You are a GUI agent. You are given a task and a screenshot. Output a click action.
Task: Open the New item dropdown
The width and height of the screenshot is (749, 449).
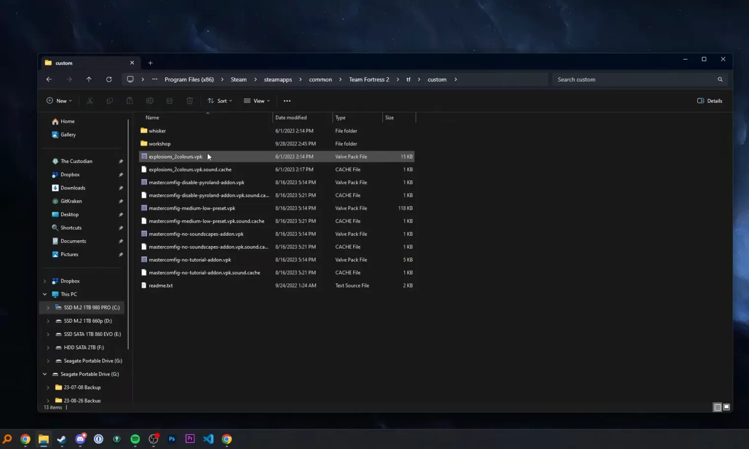pos(59,101)
